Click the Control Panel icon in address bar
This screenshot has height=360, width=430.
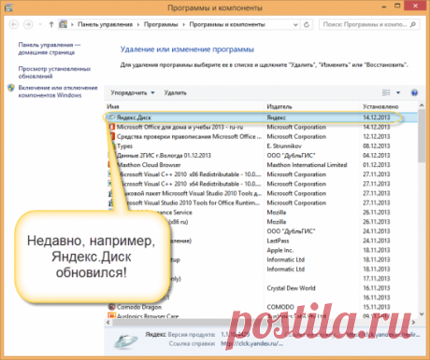[x=64, y=24]
